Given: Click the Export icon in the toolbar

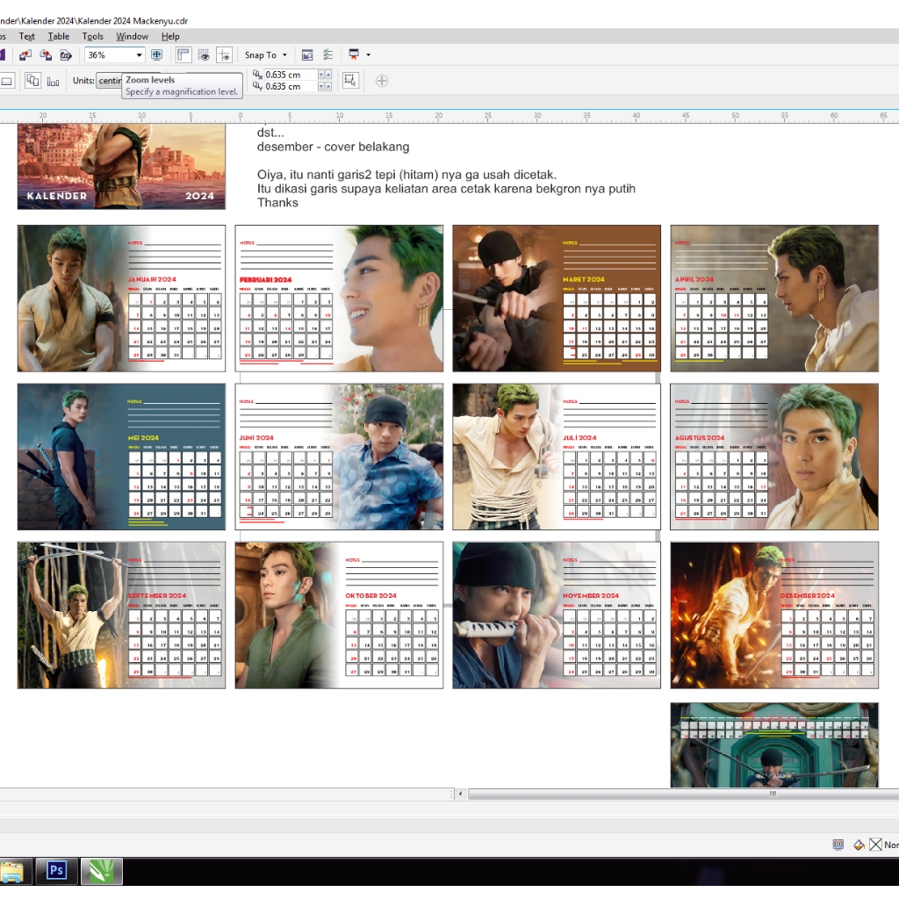Looking at the screenshot, I should point(46,55).
